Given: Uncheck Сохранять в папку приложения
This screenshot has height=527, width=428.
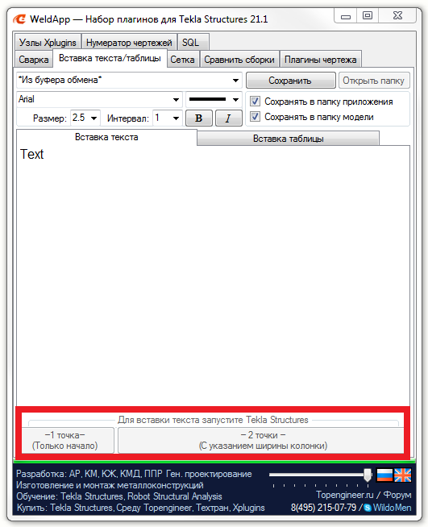Looking at the screenshot, I should point(255,102).
